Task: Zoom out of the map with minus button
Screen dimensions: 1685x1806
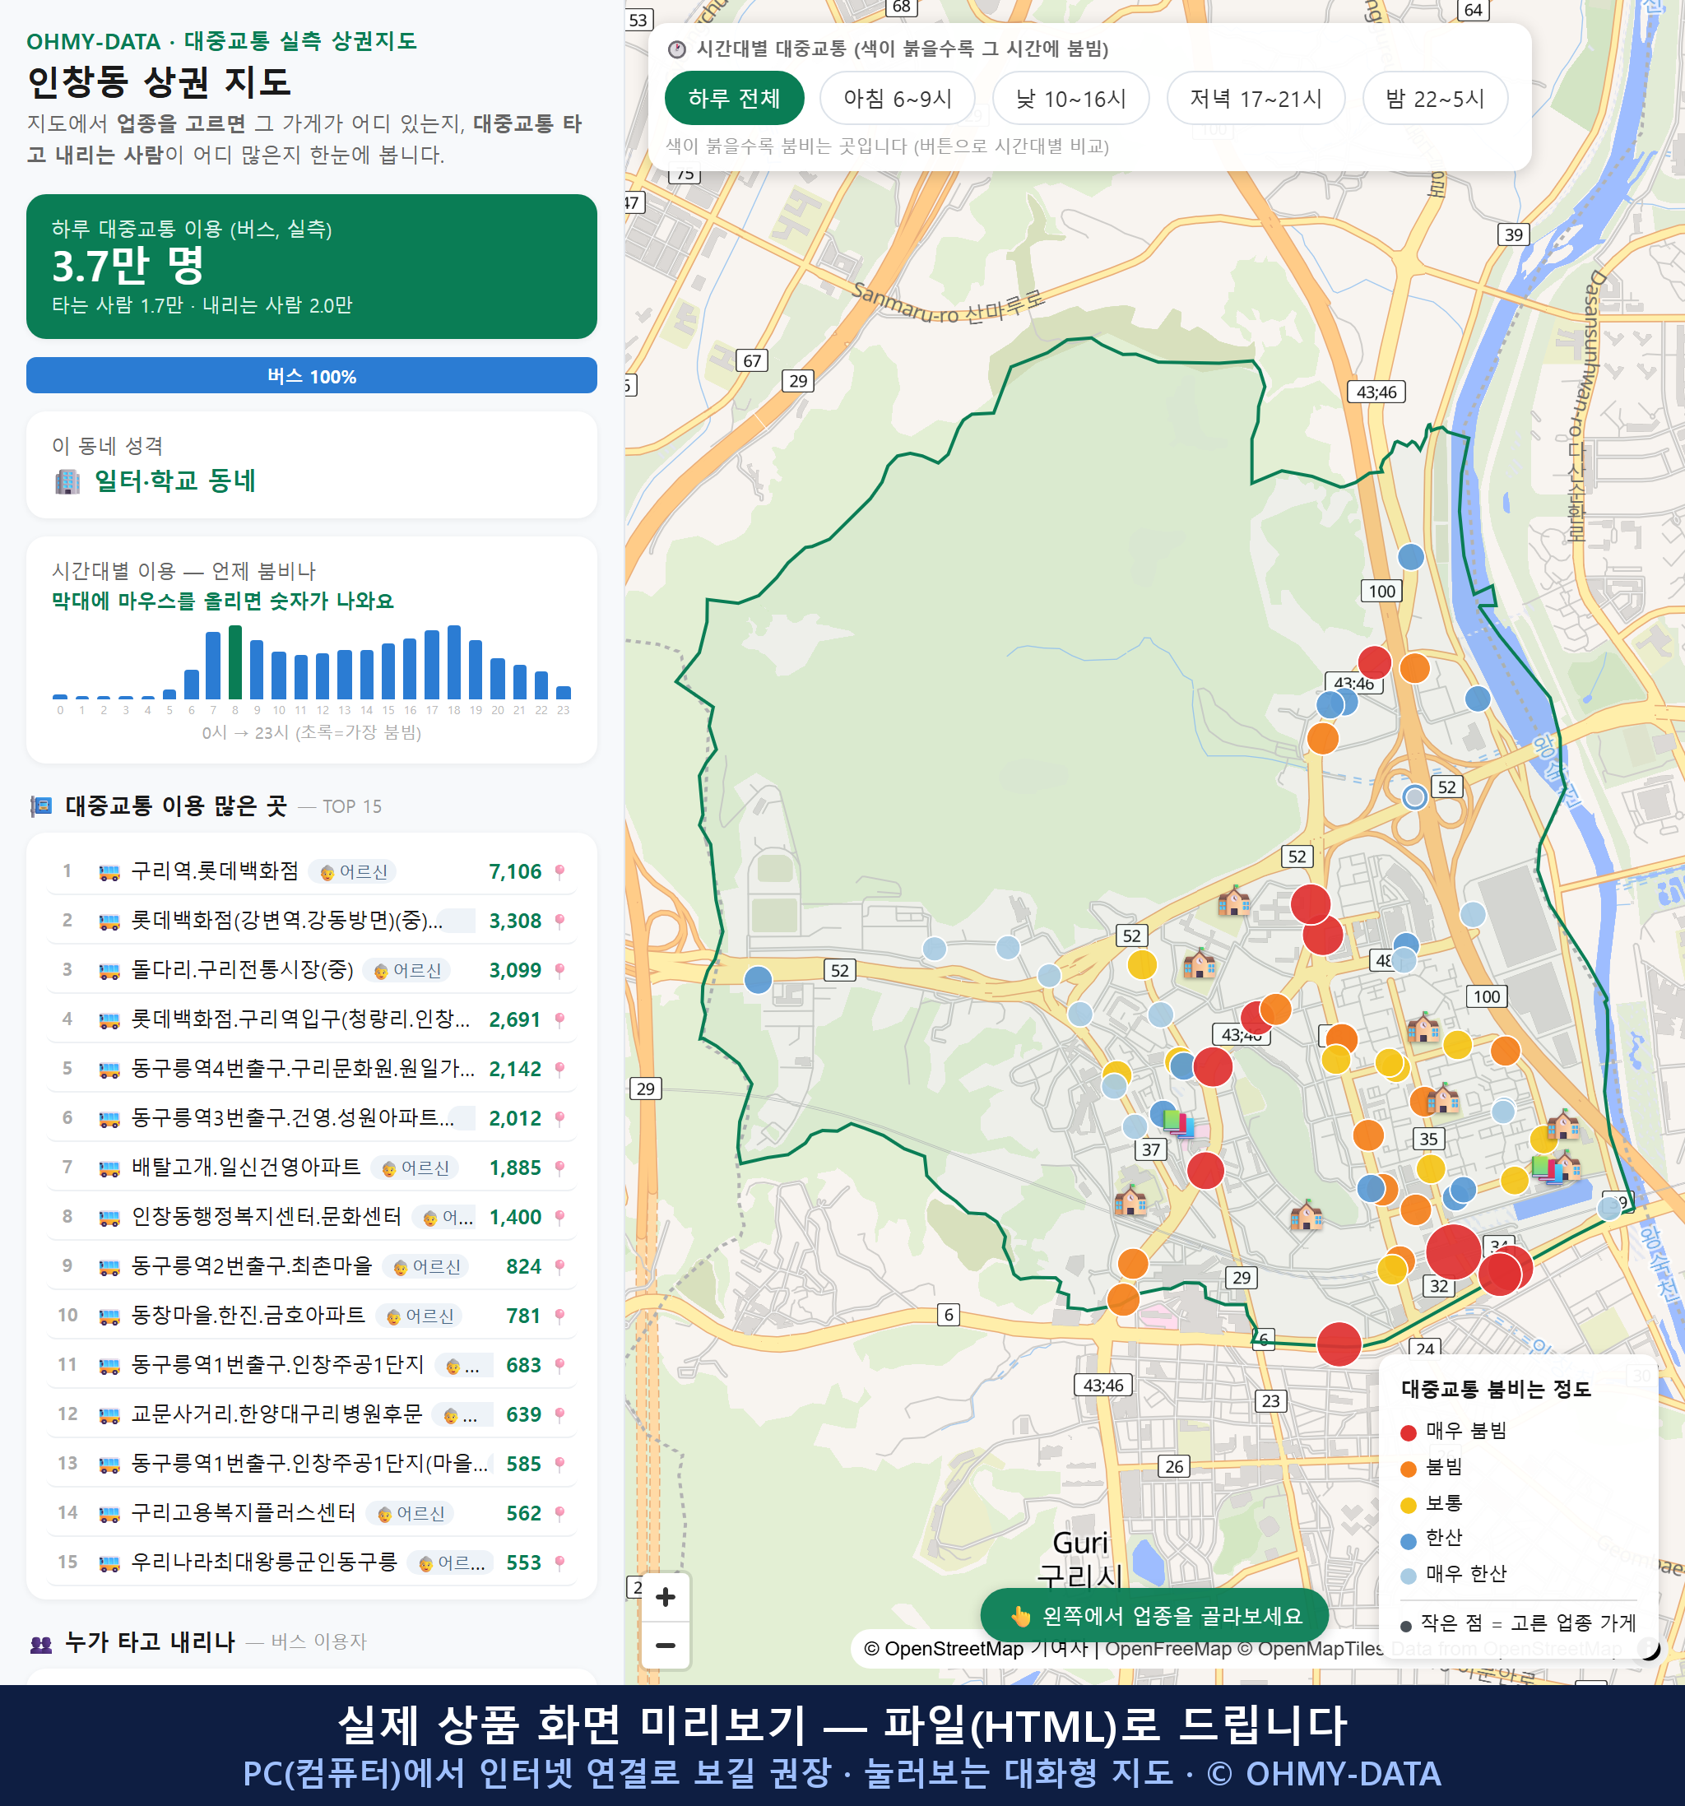Action: coord(665,1646)
